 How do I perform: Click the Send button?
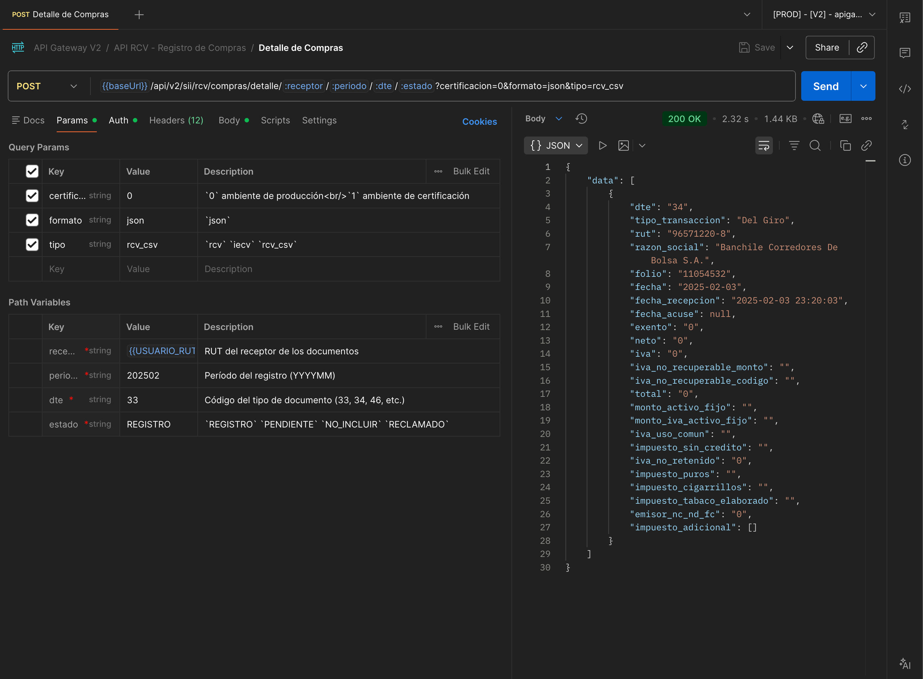[x=826, y=86]
